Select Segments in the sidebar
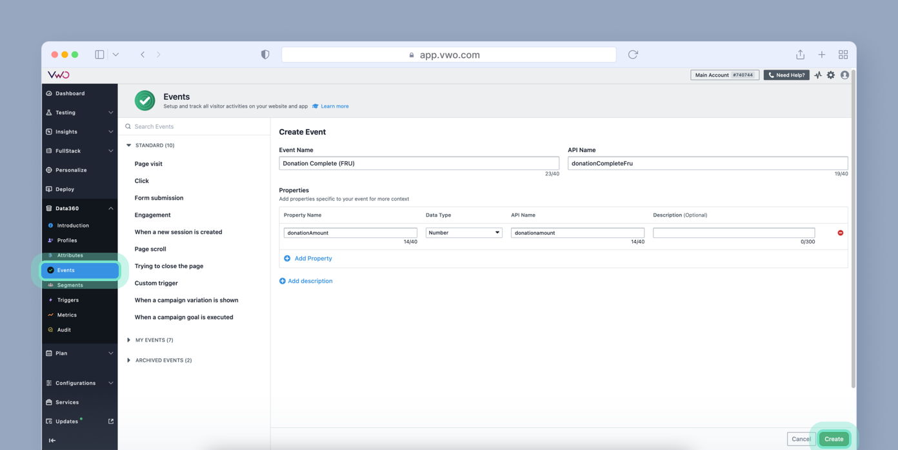This screenshot has height=450, width=898. [x=70, y=284]
